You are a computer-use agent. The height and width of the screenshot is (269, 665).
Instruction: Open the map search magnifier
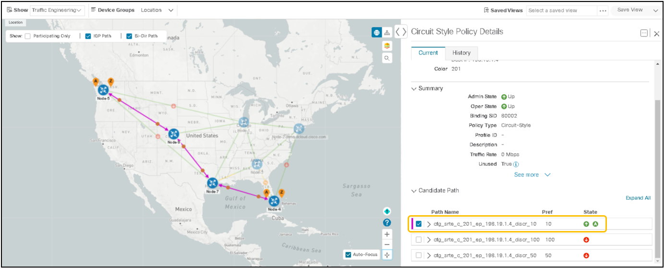[x=387, y=58]
